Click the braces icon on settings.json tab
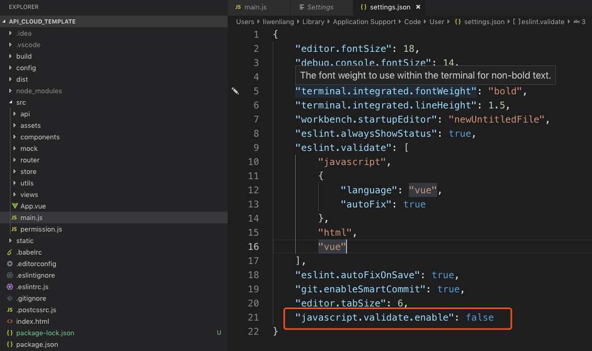This screenshot has width=592, height=351. coord(364,7)
